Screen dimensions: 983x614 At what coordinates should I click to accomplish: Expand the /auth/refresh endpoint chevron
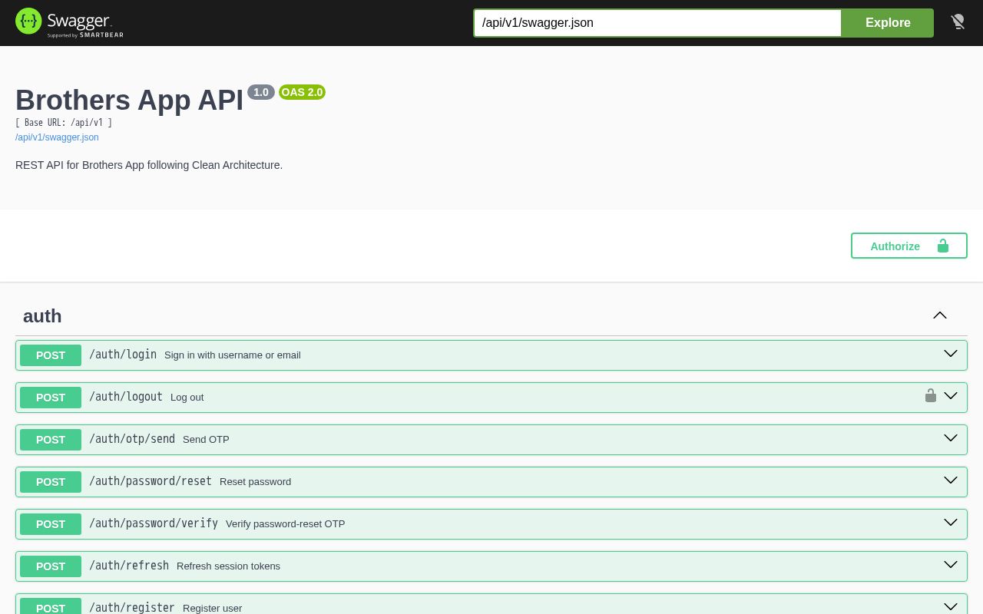tap(951, 565)
